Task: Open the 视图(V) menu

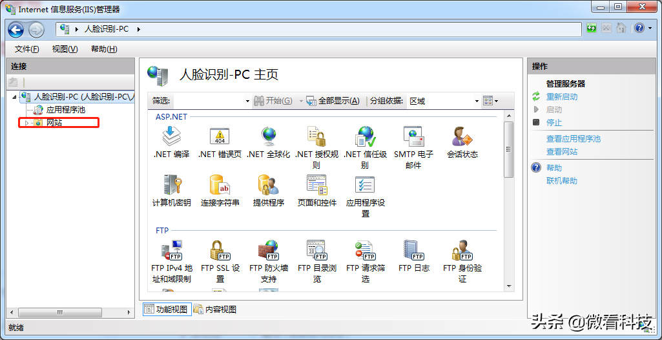Action: pos(65,49)
